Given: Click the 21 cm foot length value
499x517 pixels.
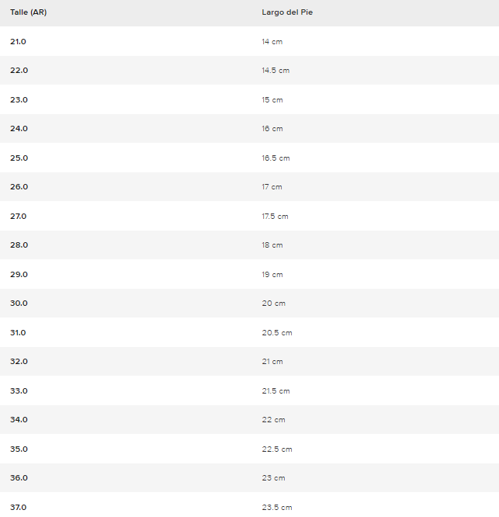Looking at the screenshot, I should tap(272, 362).
